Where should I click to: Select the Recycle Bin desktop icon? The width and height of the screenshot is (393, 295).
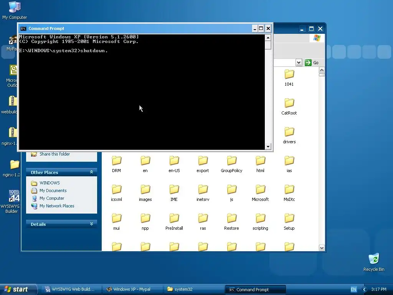374,262
